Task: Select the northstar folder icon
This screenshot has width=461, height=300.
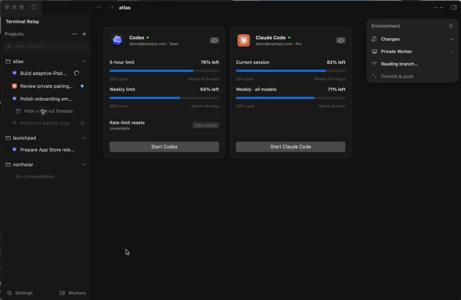Action: pyautogui.click(x=8, y=165)
